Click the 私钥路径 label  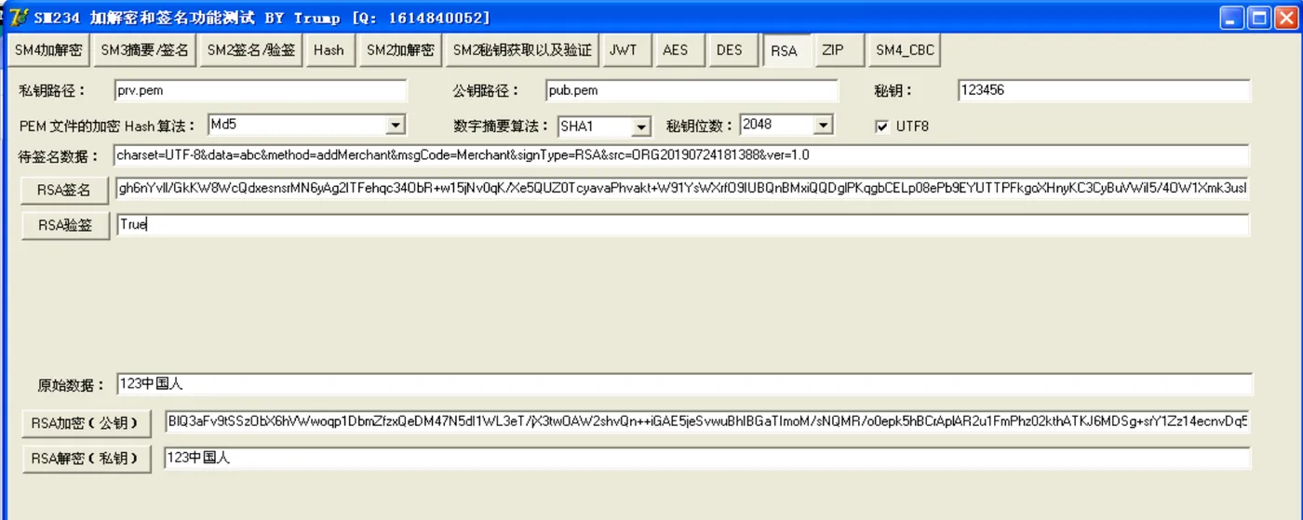click(x=52, y=90)
